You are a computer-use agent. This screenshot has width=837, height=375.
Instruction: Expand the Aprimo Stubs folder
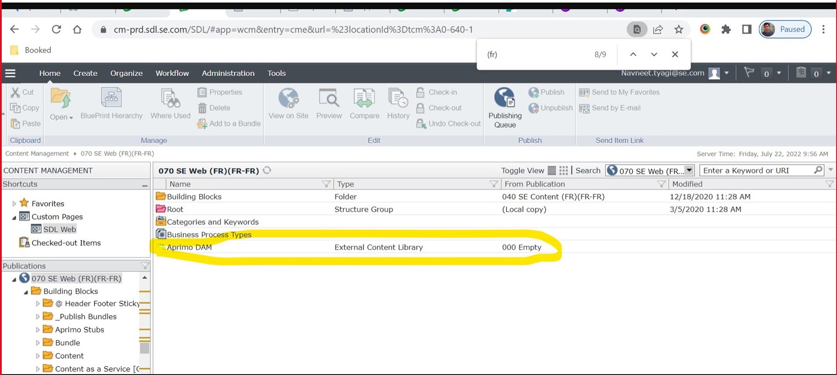[x=38, y=329]
